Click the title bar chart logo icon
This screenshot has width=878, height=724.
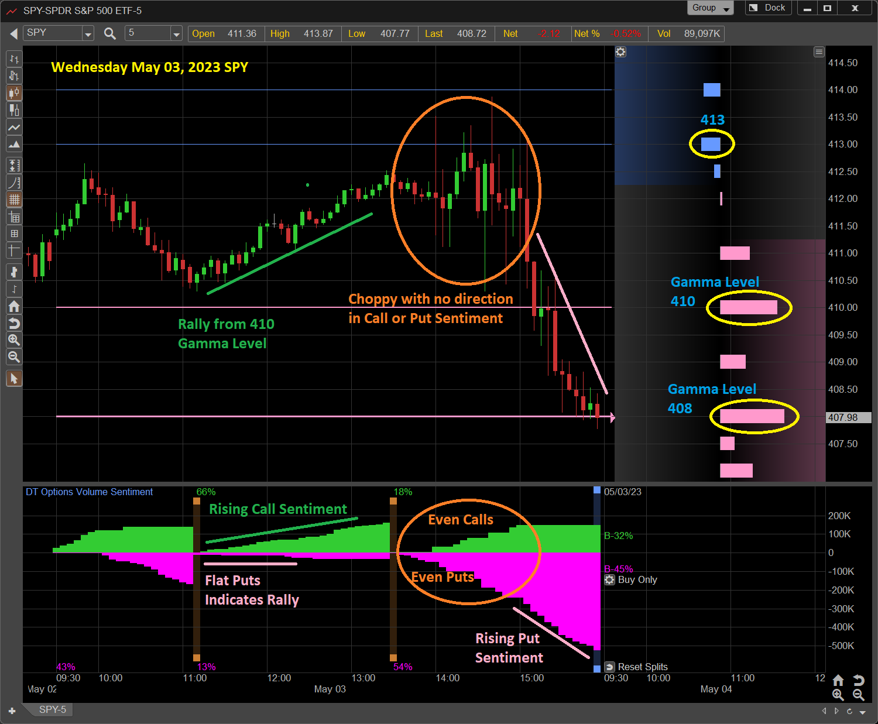coord(11,11)
